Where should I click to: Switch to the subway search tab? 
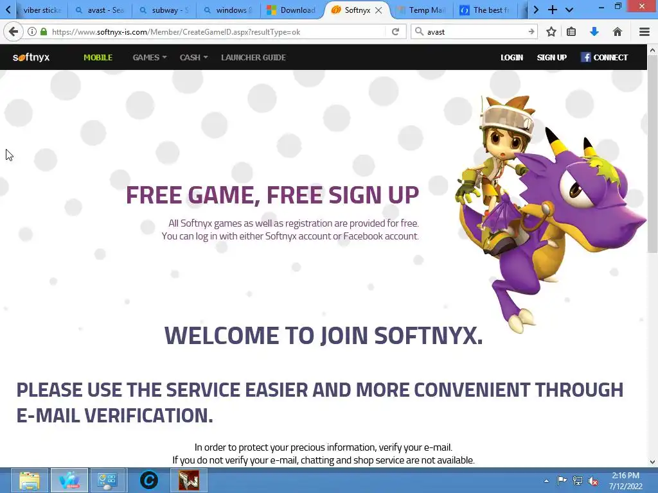[x=164, y=10]
